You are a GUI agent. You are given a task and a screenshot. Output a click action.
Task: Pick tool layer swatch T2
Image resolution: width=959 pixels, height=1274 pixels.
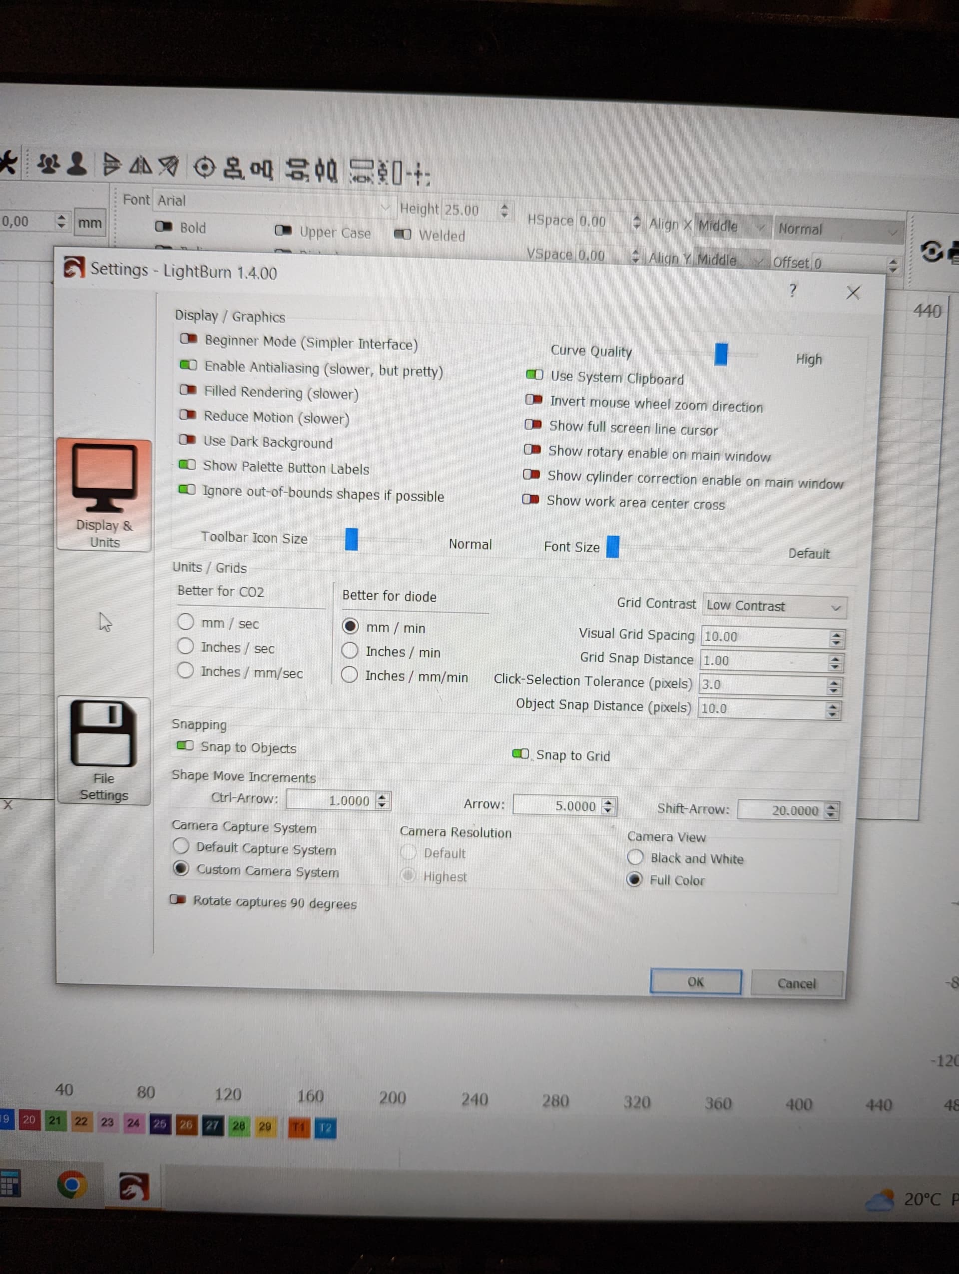tap(325, 1128)
